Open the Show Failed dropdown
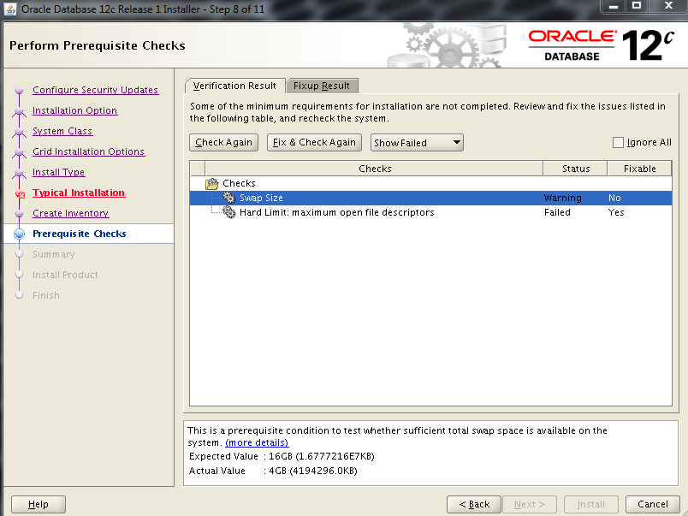The width and height of the screenshot is (688, 516). tap(417, 143)
